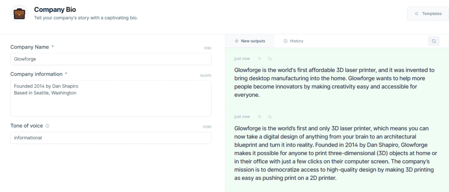Viewport: 449px width, 192px height.
Task: Copy the second generated output text
Action: click(270, 117)
